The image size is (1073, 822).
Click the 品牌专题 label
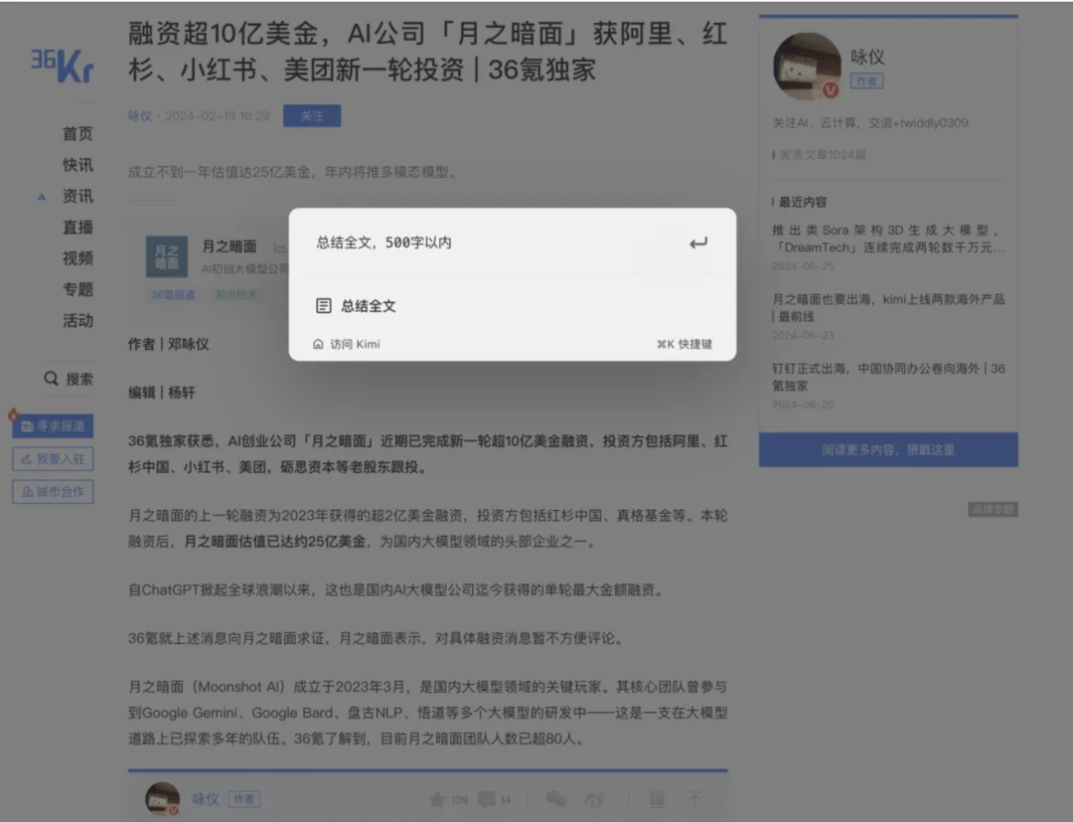coord(993,509)
